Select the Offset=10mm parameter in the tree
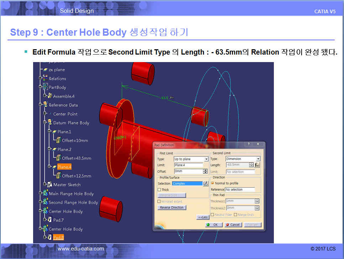344x259 pixels. pyautogui.click(x=75, y=141)
